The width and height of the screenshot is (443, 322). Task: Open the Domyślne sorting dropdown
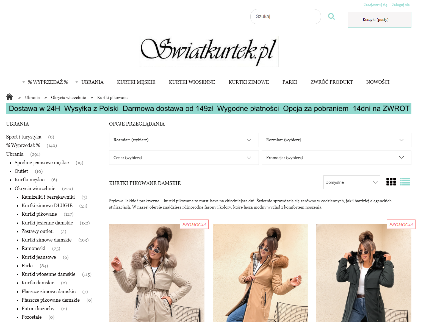[x=352, y=182]
